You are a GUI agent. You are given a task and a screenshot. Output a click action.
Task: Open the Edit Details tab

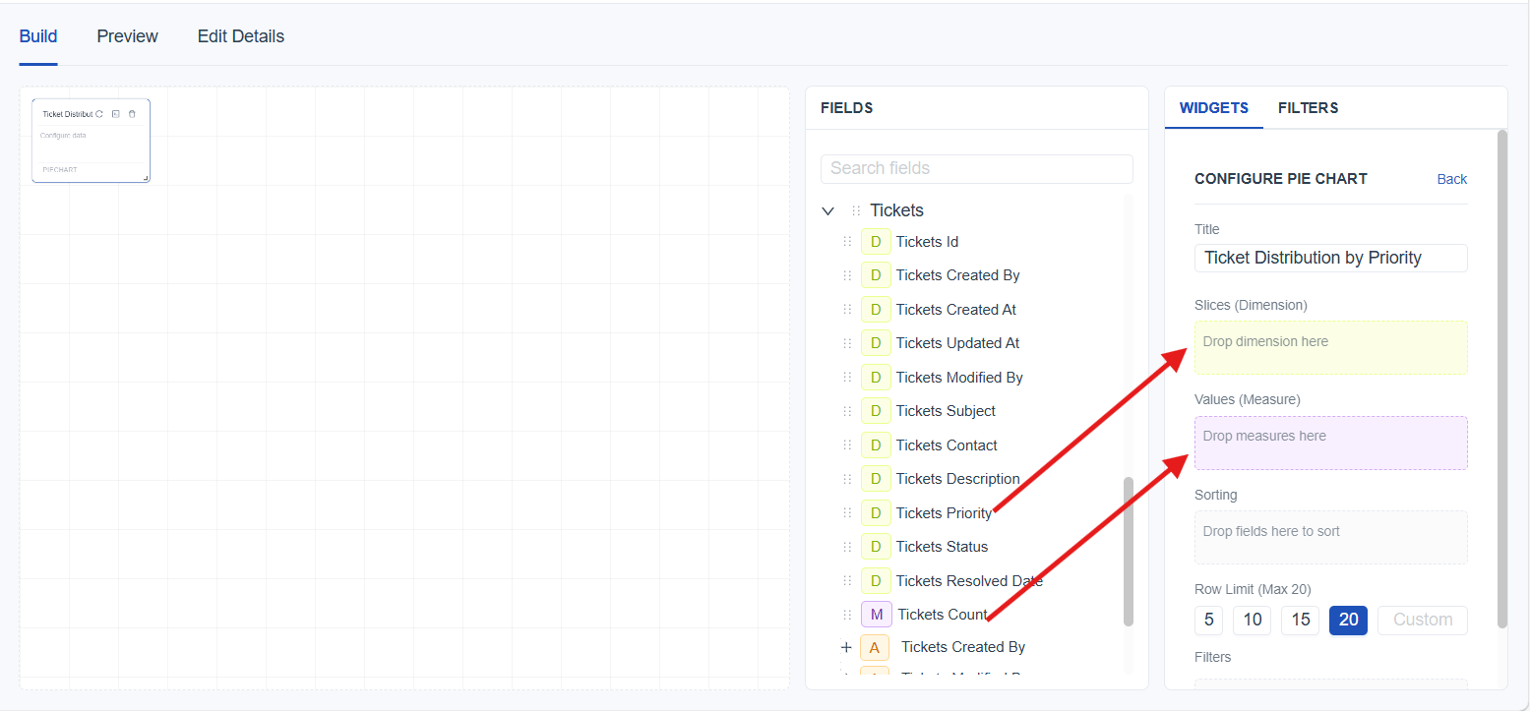coord(240,36)
